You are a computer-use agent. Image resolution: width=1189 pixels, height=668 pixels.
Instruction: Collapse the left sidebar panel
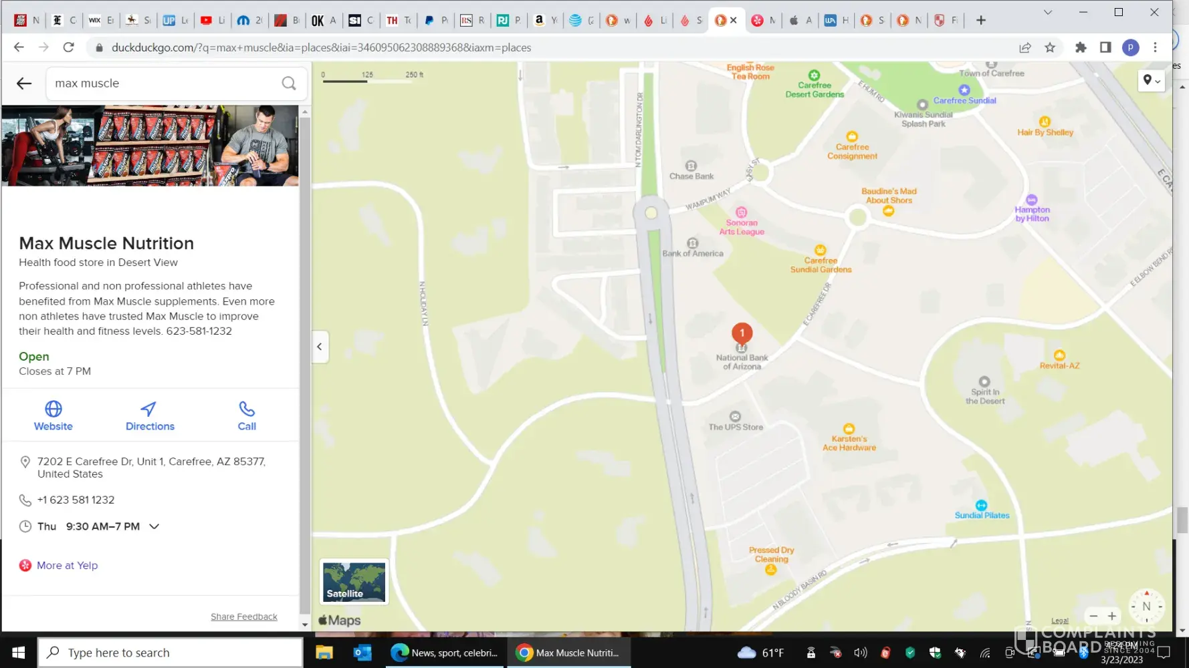[320, 347]
